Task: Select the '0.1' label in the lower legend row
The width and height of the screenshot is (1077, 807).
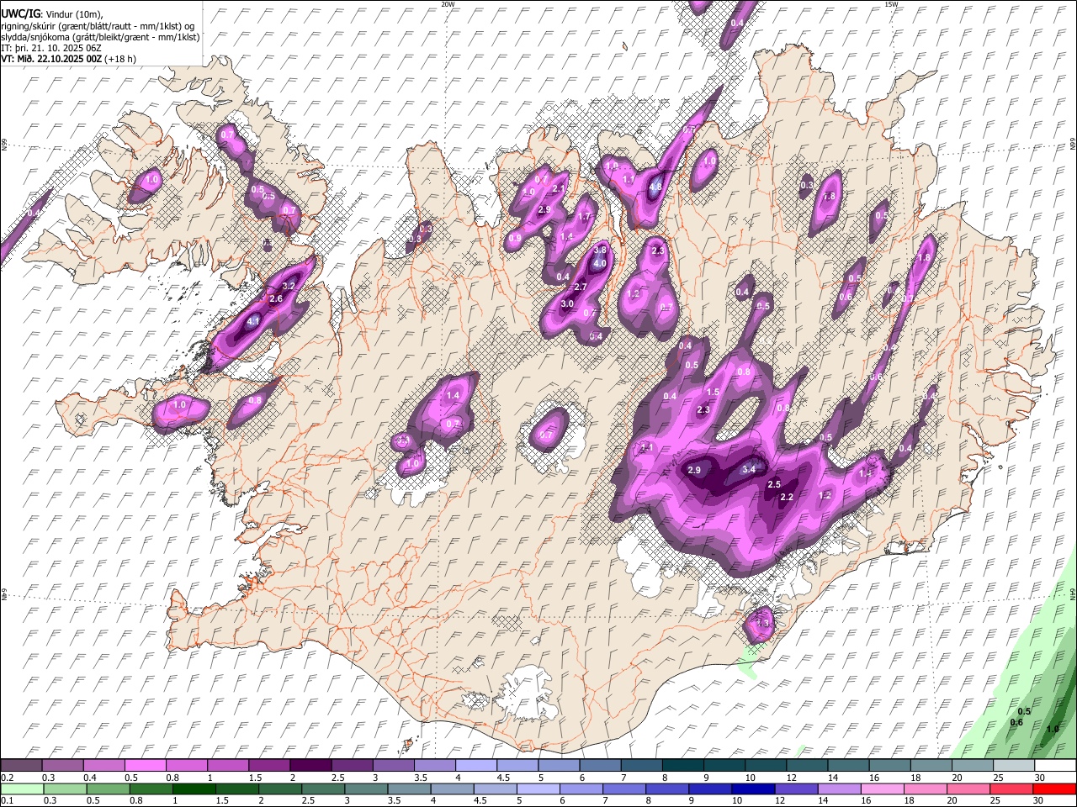Action: tap(7, 800)
